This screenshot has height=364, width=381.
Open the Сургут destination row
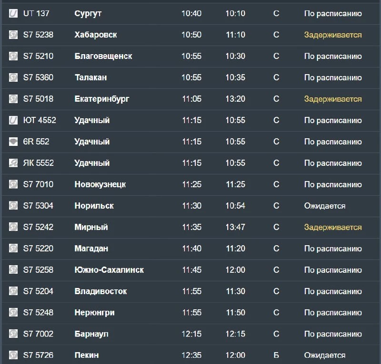pyautogui.click(x=190, y=13)
